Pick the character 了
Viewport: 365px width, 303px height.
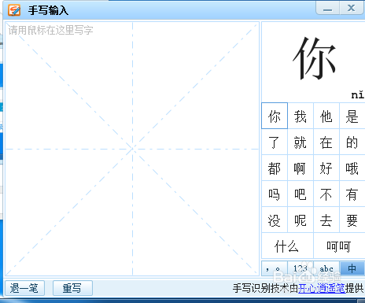(x=275, y=142)
